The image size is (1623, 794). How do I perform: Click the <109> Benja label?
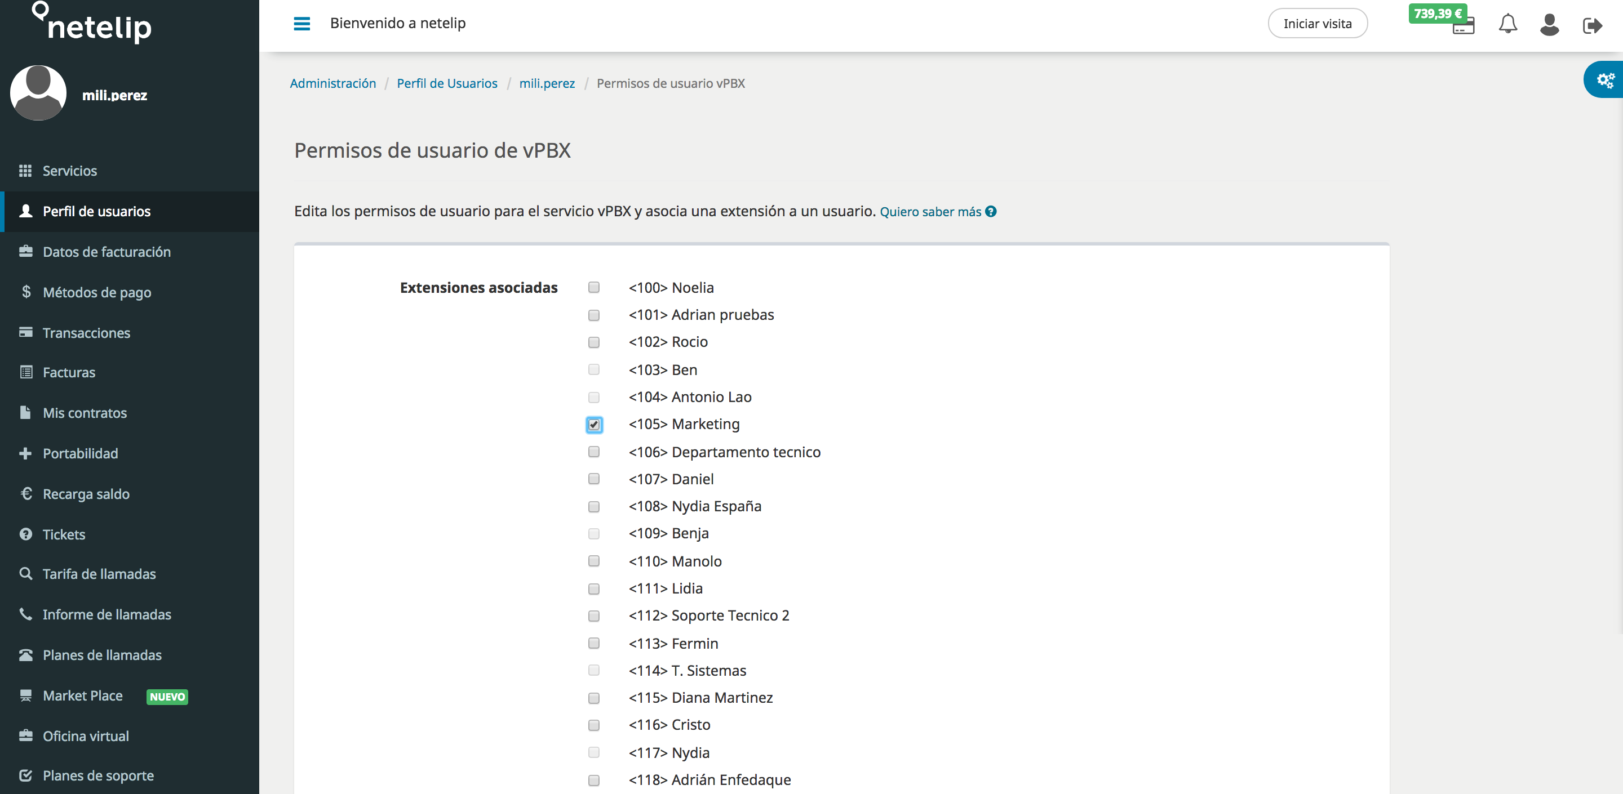668,533
